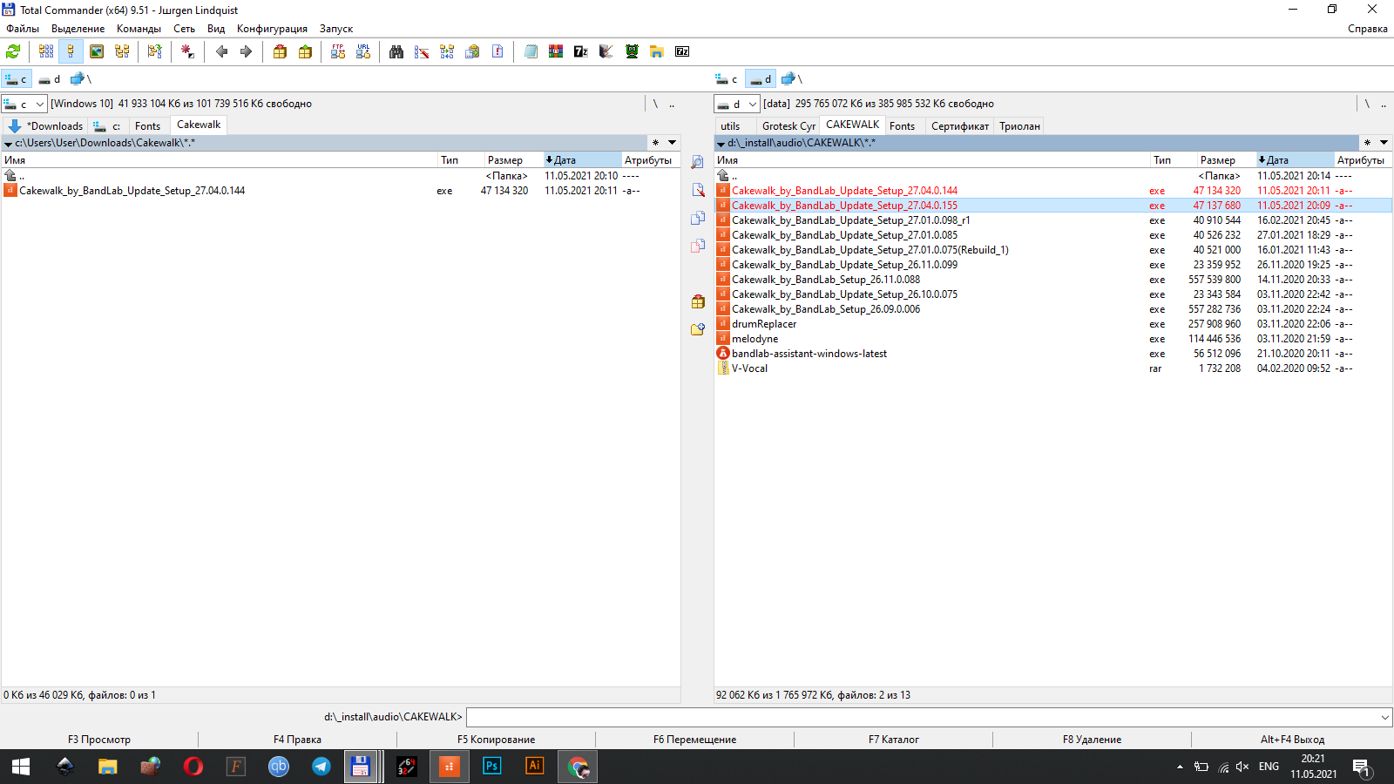Image resolution: width=1394 pixels, height=784 pixels.
Task: Open multi-rename tool icon
Action: click(422, 51)
